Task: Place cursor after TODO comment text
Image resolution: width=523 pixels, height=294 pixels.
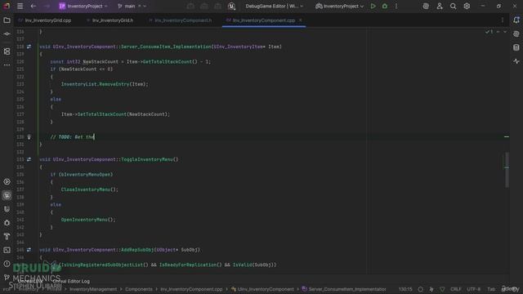Action: (x=95, y=137)
